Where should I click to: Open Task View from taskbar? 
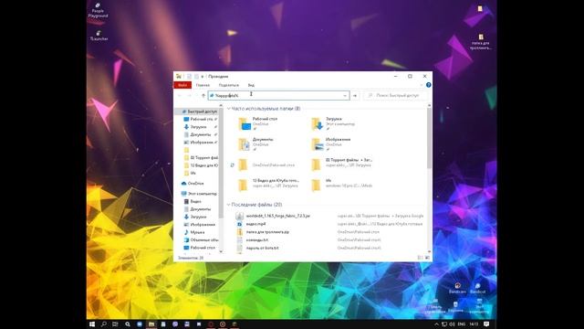click(116, 324)
